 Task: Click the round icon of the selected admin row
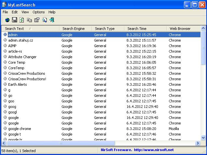point(5,34)
